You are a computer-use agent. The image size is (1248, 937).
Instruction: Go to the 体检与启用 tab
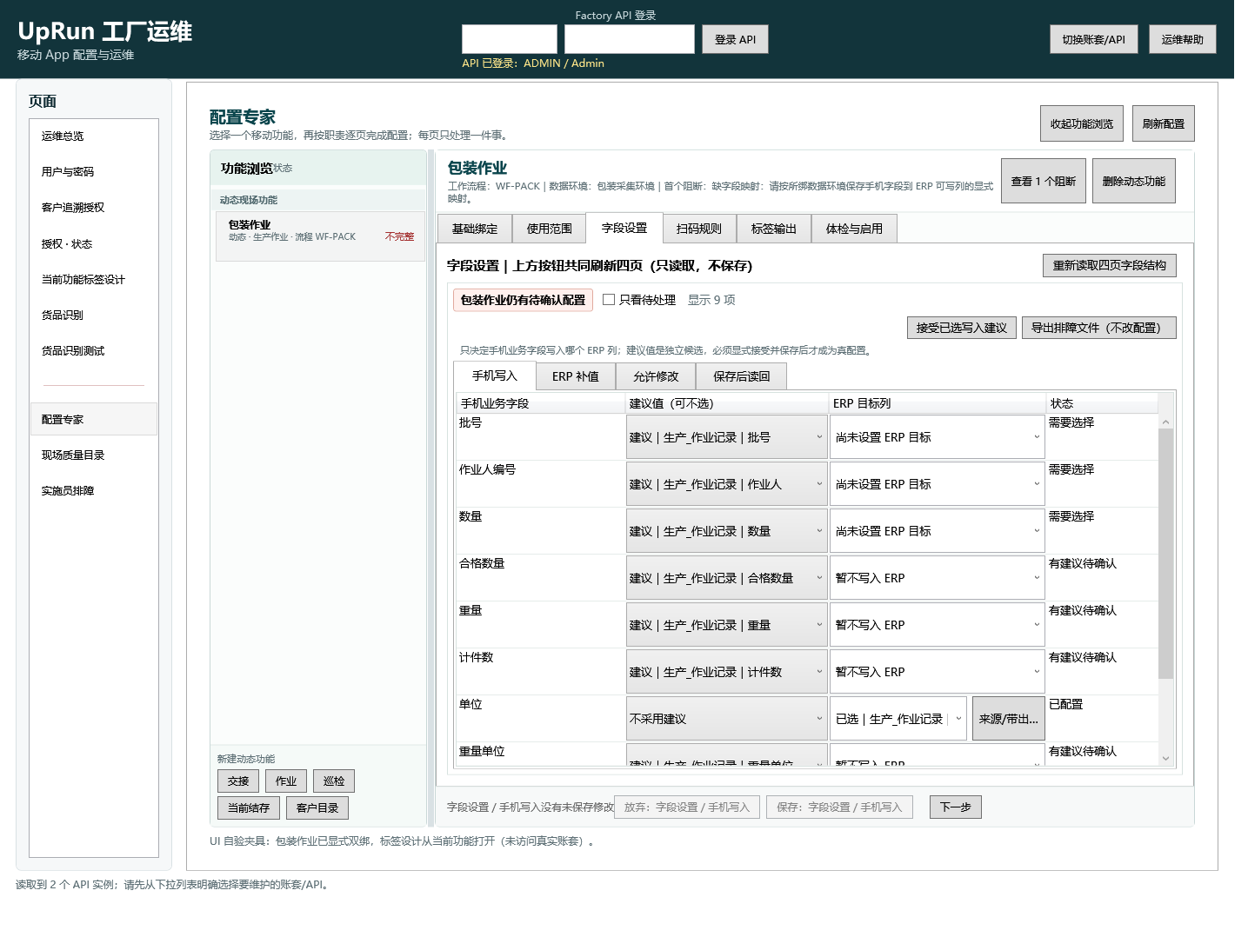[854, 229]
